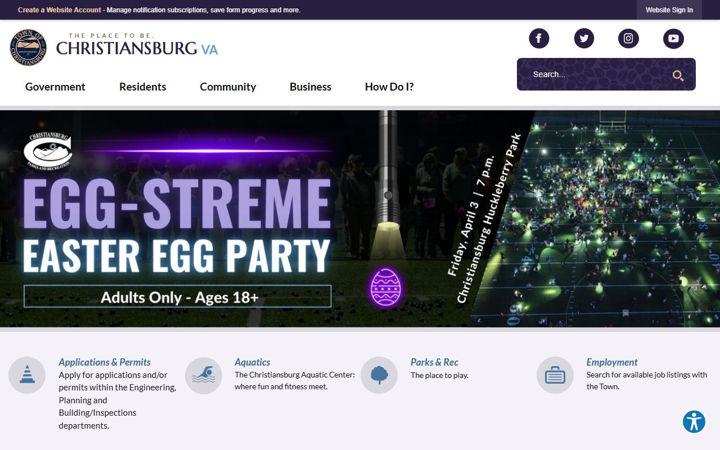The image size is (720, 450).
Task: Click the swimmer Aquatics icon
Action: [x=203, y=375]
